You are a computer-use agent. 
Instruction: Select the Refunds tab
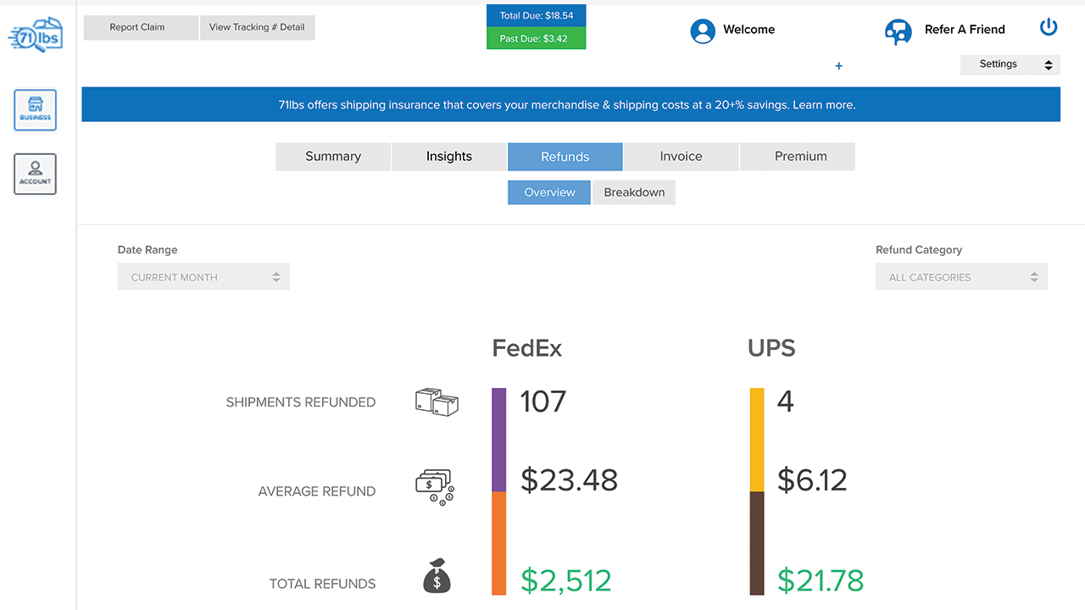coord(565,157)
